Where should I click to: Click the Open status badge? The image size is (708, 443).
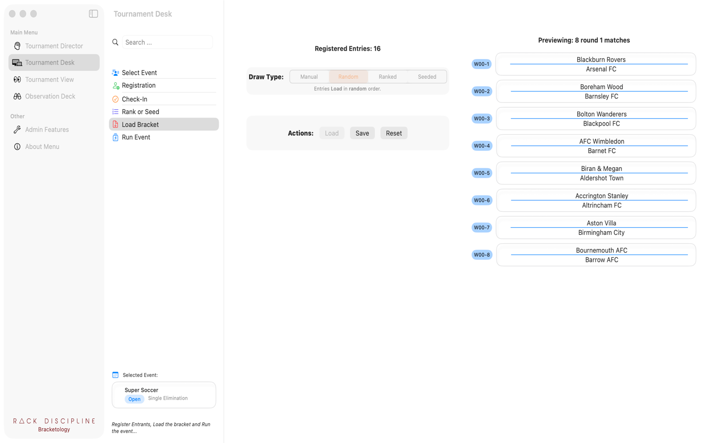click(x=134, y=399)
